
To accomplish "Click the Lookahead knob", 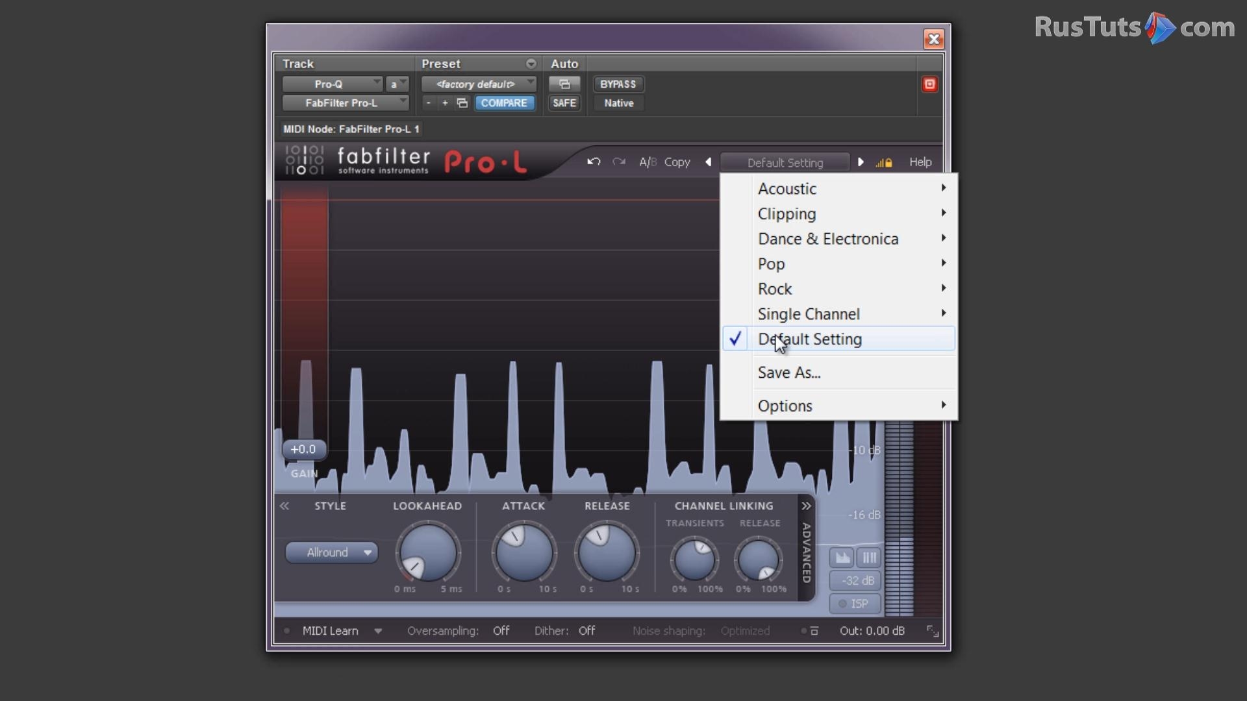I will pyautogui.click(x=428, y=552).
